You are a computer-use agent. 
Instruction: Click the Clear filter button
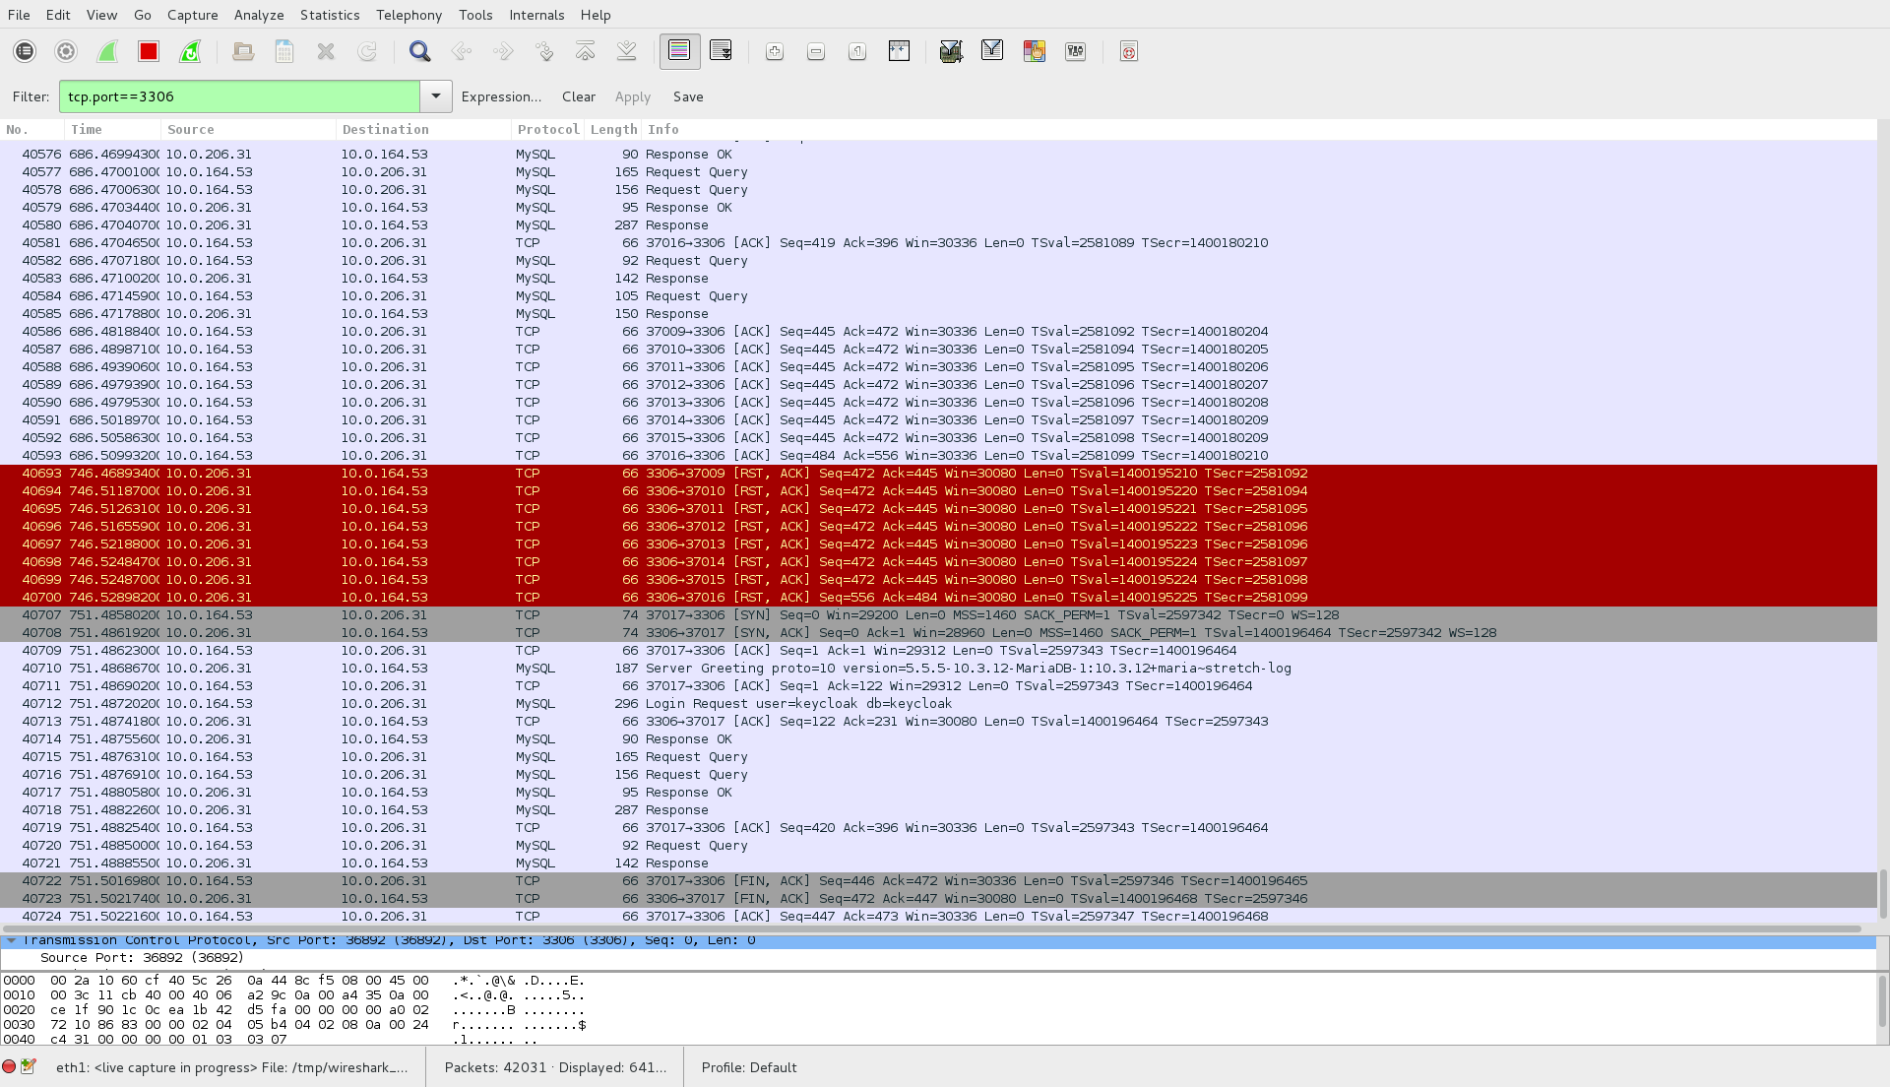click(x=578, y=96)
